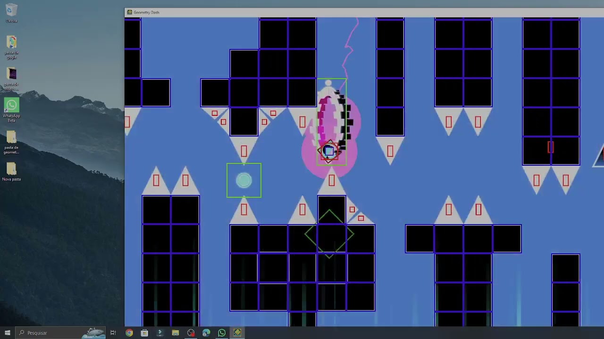The image size is (604, 339).
Task: Open Task View from the taskbar
Action: pyautogui.click(x=113, y=333)
